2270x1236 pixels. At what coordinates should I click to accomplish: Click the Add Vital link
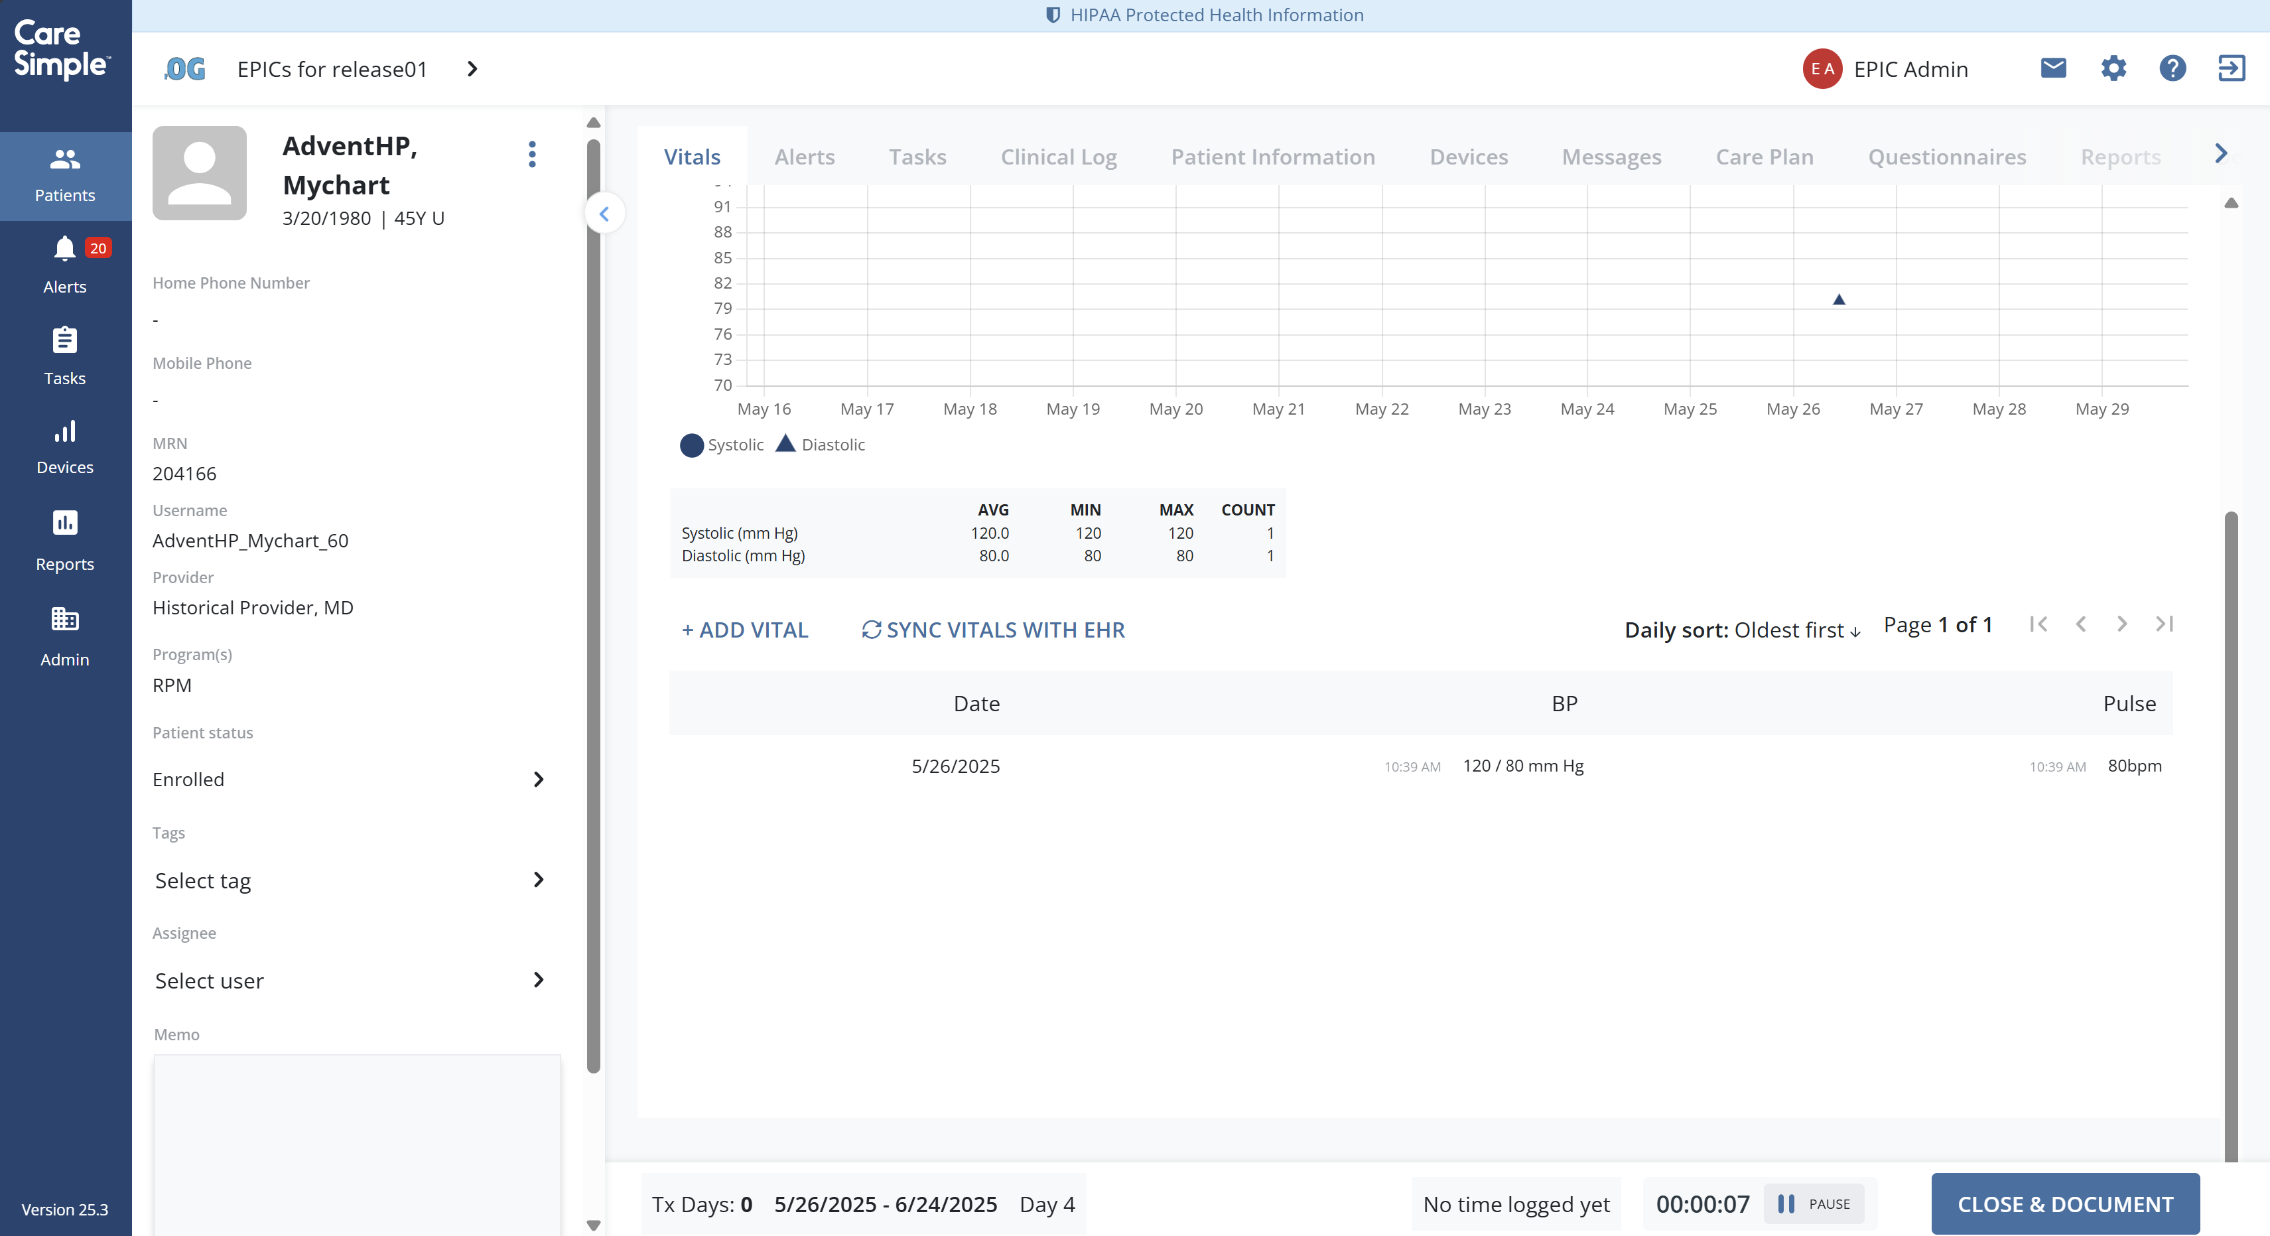click(745, 630)
